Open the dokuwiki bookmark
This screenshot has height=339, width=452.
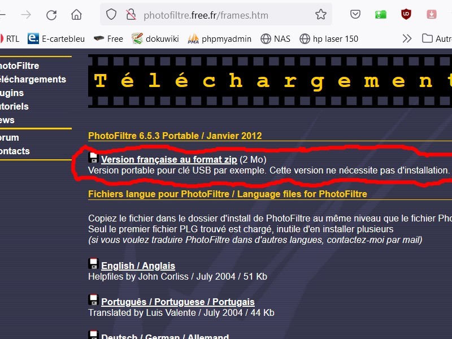pos(155,38)
